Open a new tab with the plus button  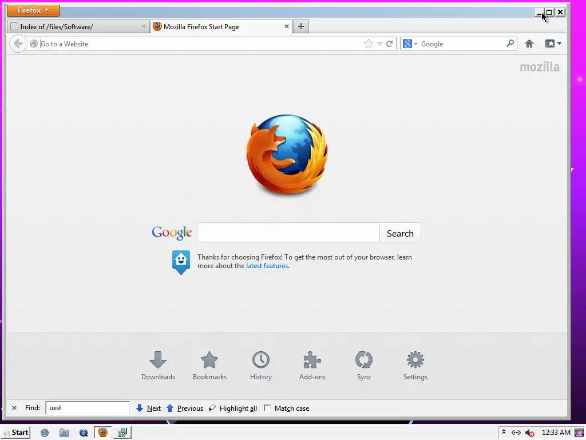coord(301,26)
